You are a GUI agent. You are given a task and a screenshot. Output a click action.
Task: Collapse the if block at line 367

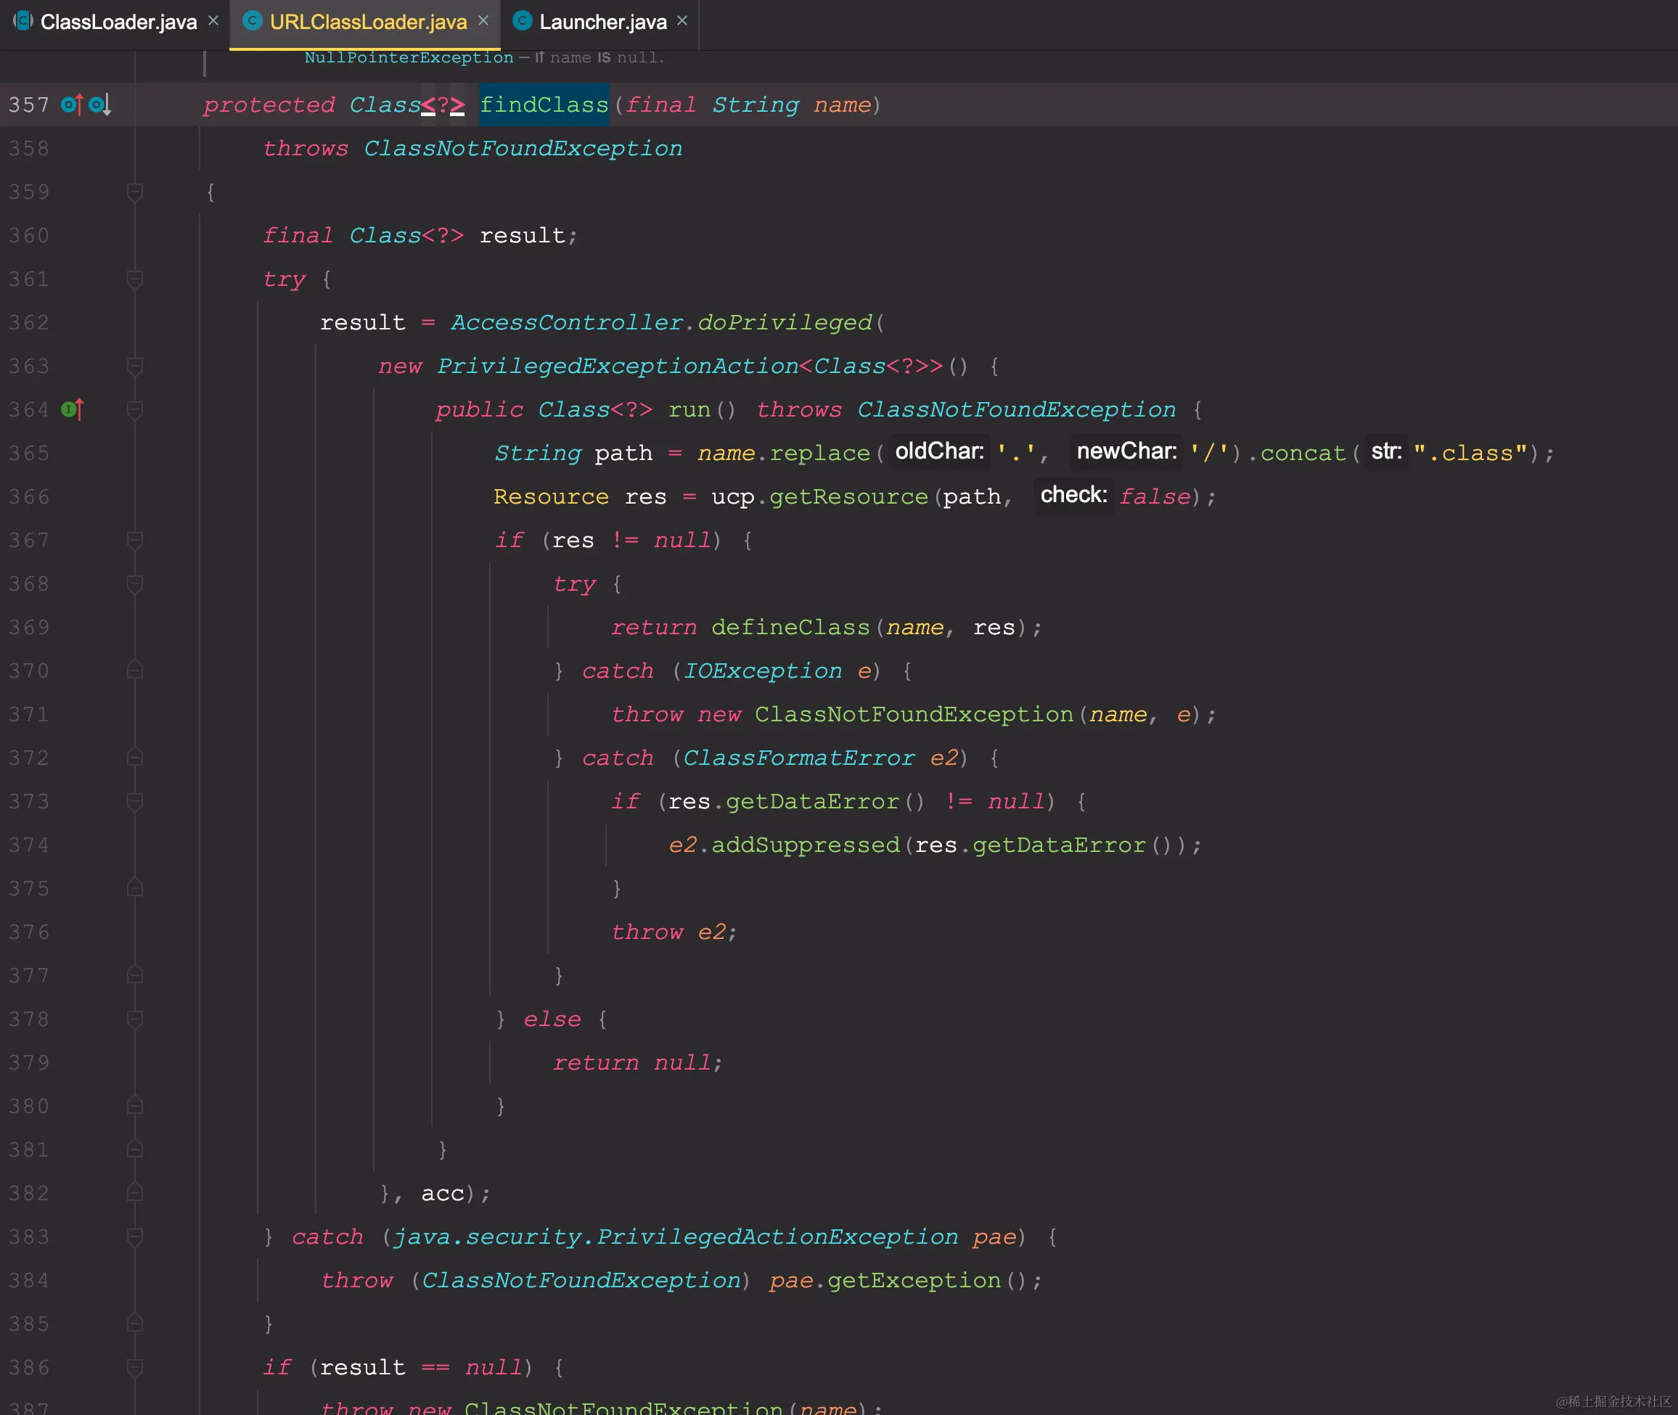pyautogui.click(x=135, y=541)
